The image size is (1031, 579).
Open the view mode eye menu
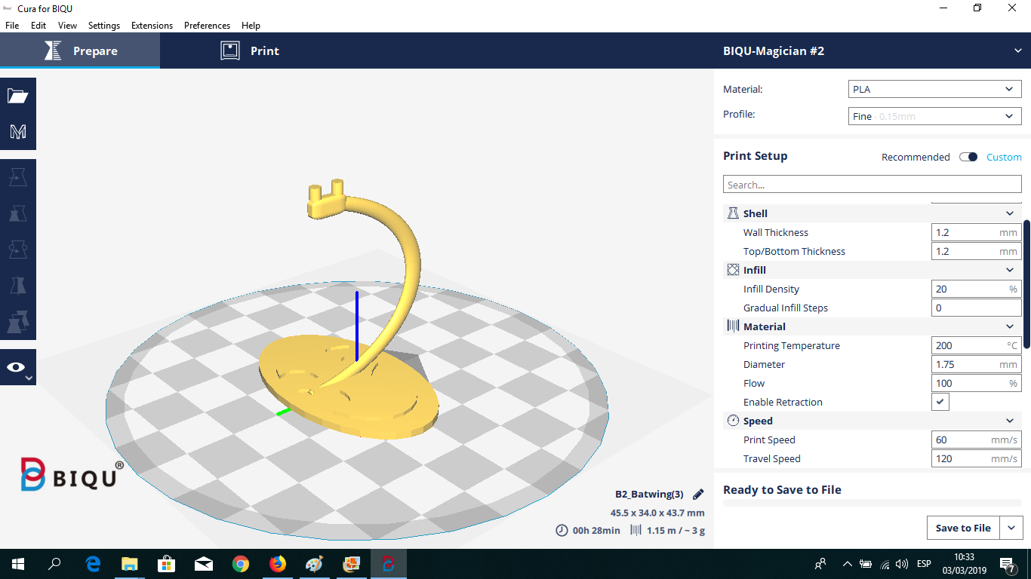[18, 367]
